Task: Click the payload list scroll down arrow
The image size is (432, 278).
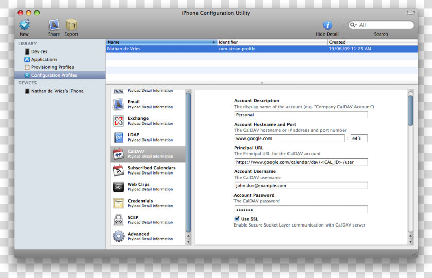Action: pos(188,242)
